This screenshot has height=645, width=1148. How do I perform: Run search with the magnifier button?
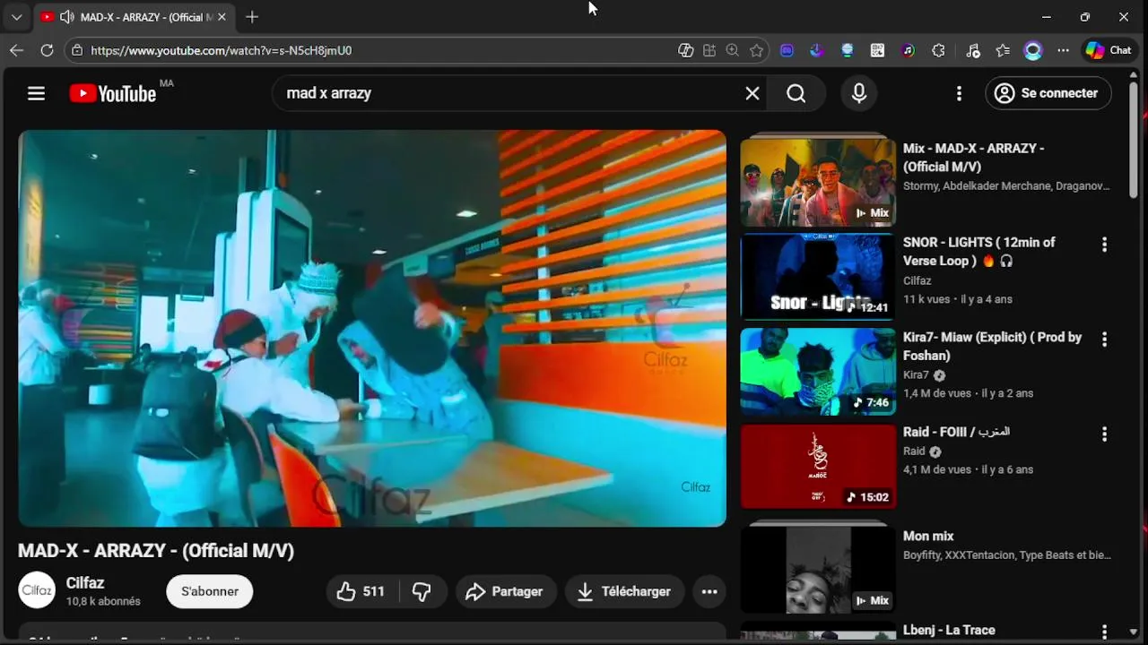796,93
